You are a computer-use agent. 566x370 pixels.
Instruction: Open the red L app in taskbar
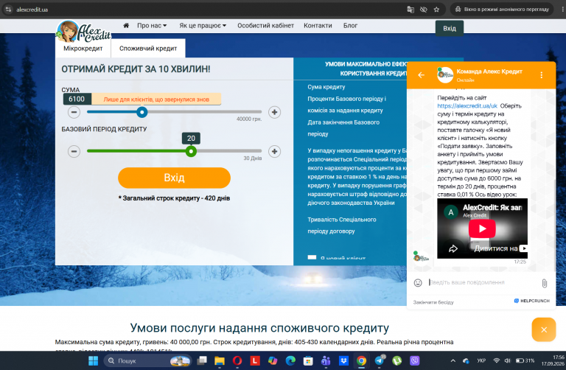click(x=255, y=360)
